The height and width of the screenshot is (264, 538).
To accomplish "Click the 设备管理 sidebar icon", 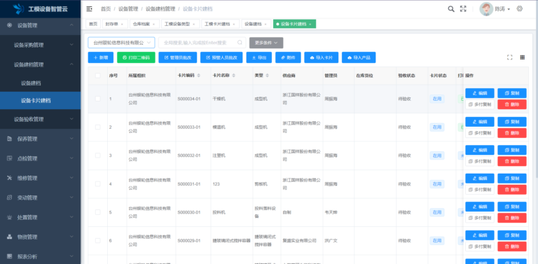I will point(10,25).
